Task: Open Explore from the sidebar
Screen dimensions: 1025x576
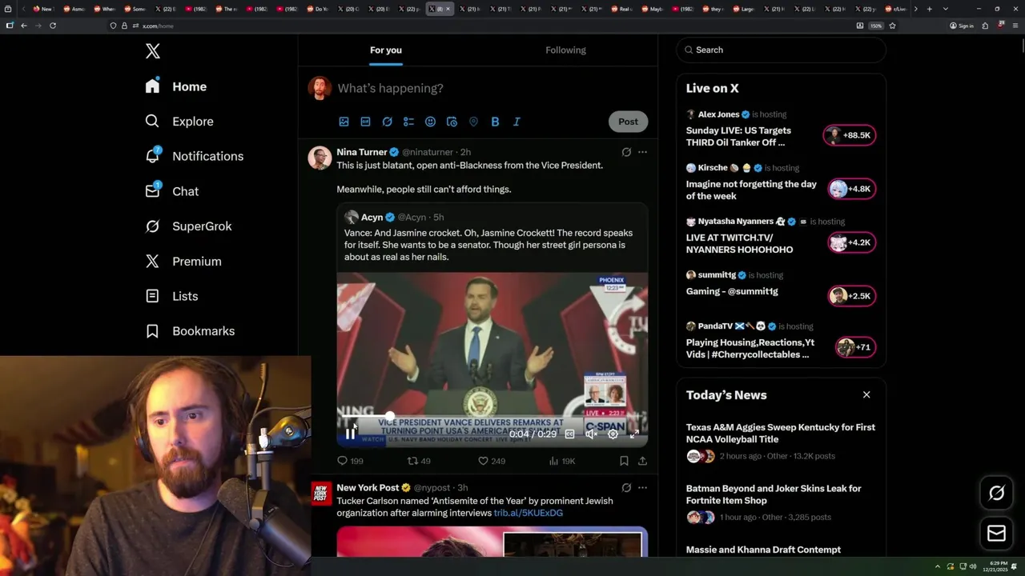Action: click(179, 122)
